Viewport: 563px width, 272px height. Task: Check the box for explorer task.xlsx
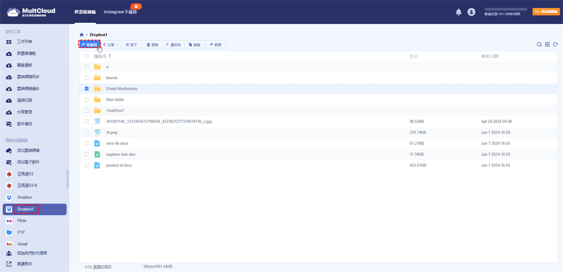[87, 154]
